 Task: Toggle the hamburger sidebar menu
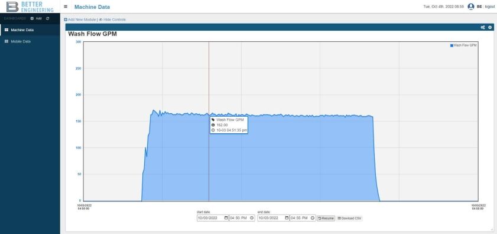click(x=66, y=6)
